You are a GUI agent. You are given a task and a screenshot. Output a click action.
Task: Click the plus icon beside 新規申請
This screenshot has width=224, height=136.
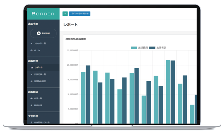pyautogui.click(x=32, y=105)
